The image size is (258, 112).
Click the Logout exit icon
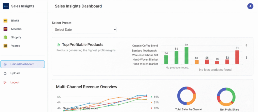(x=5, y=82)
